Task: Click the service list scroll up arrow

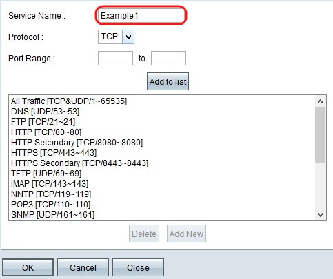Action: coord(320,101)
